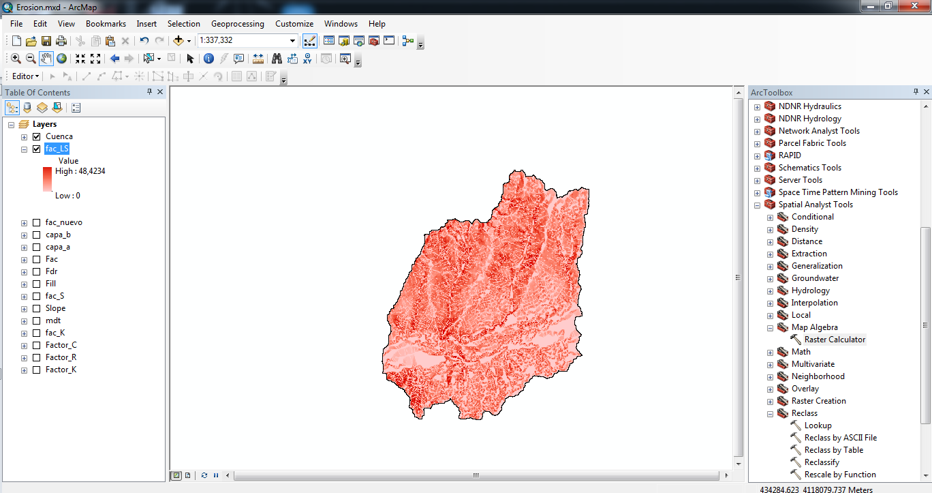Open the Go To XY tool

coord(307,59)
